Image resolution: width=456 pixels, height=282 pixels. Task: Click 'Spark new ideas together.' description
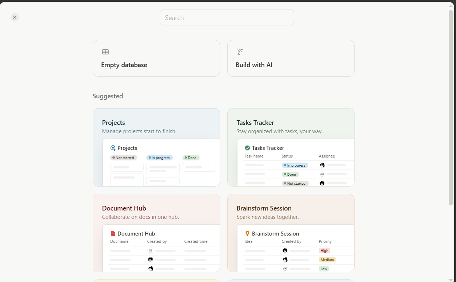pyautogui.click(x=268, y=217)
